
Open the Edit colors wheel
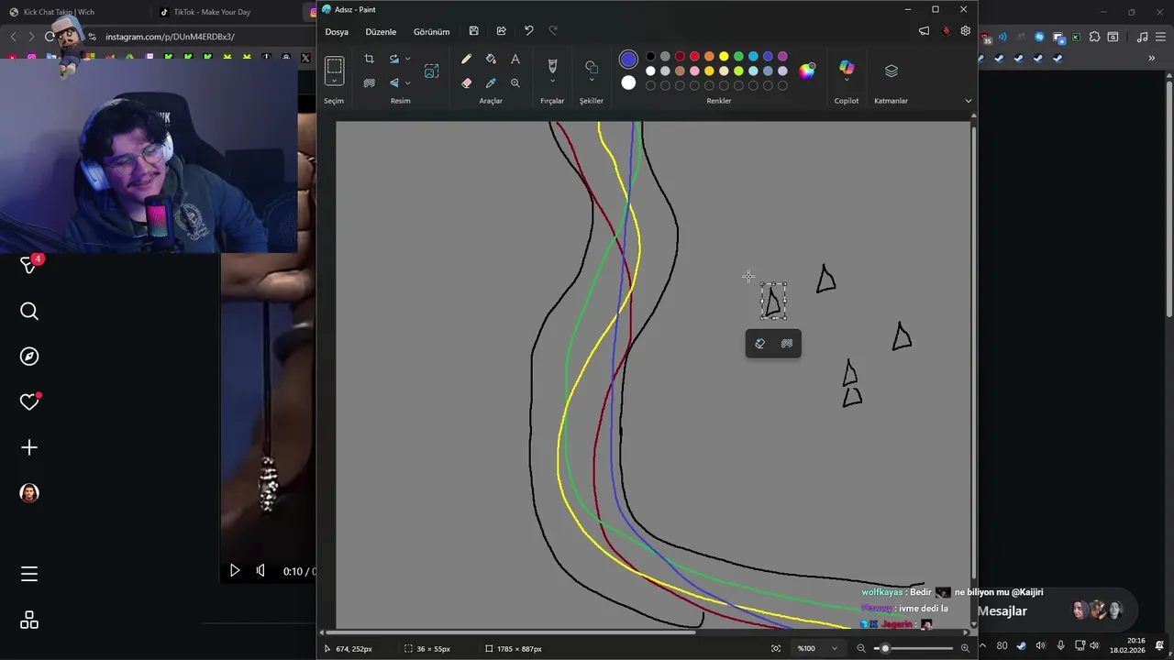pyautogui.click(x=807, y=71)
